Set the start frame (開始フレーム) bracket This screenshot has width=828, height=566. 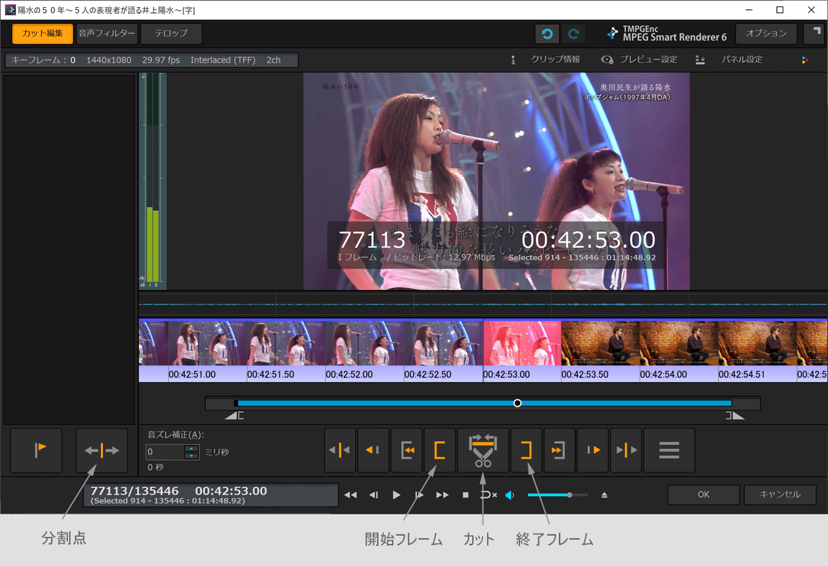click(x=440, y=450)
